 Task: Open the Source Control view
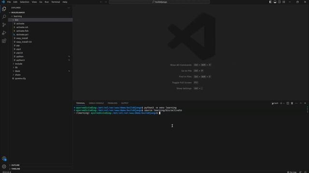point(4,25)
